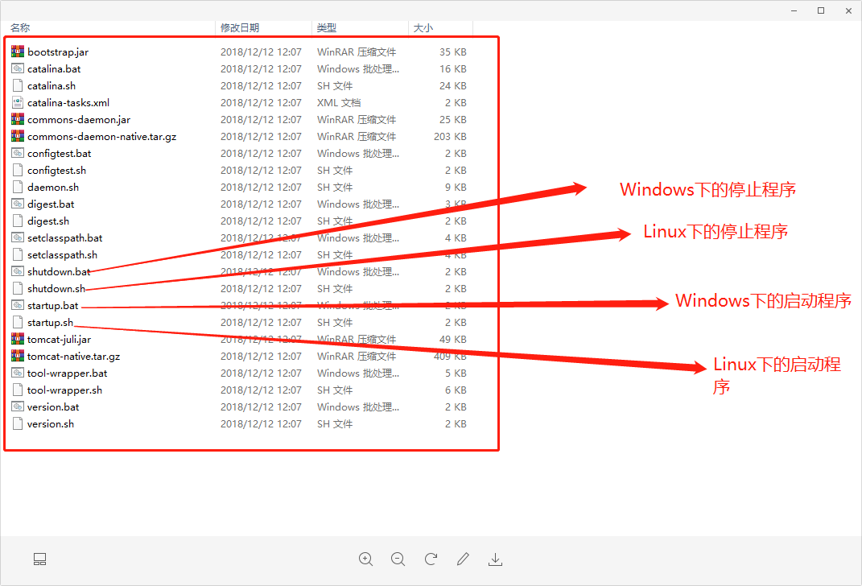The width and height of the screenshot is (862, 586).
Task: Click the commons-daemon-native.tar.gz archive icon
Action: tap(18, 136)
